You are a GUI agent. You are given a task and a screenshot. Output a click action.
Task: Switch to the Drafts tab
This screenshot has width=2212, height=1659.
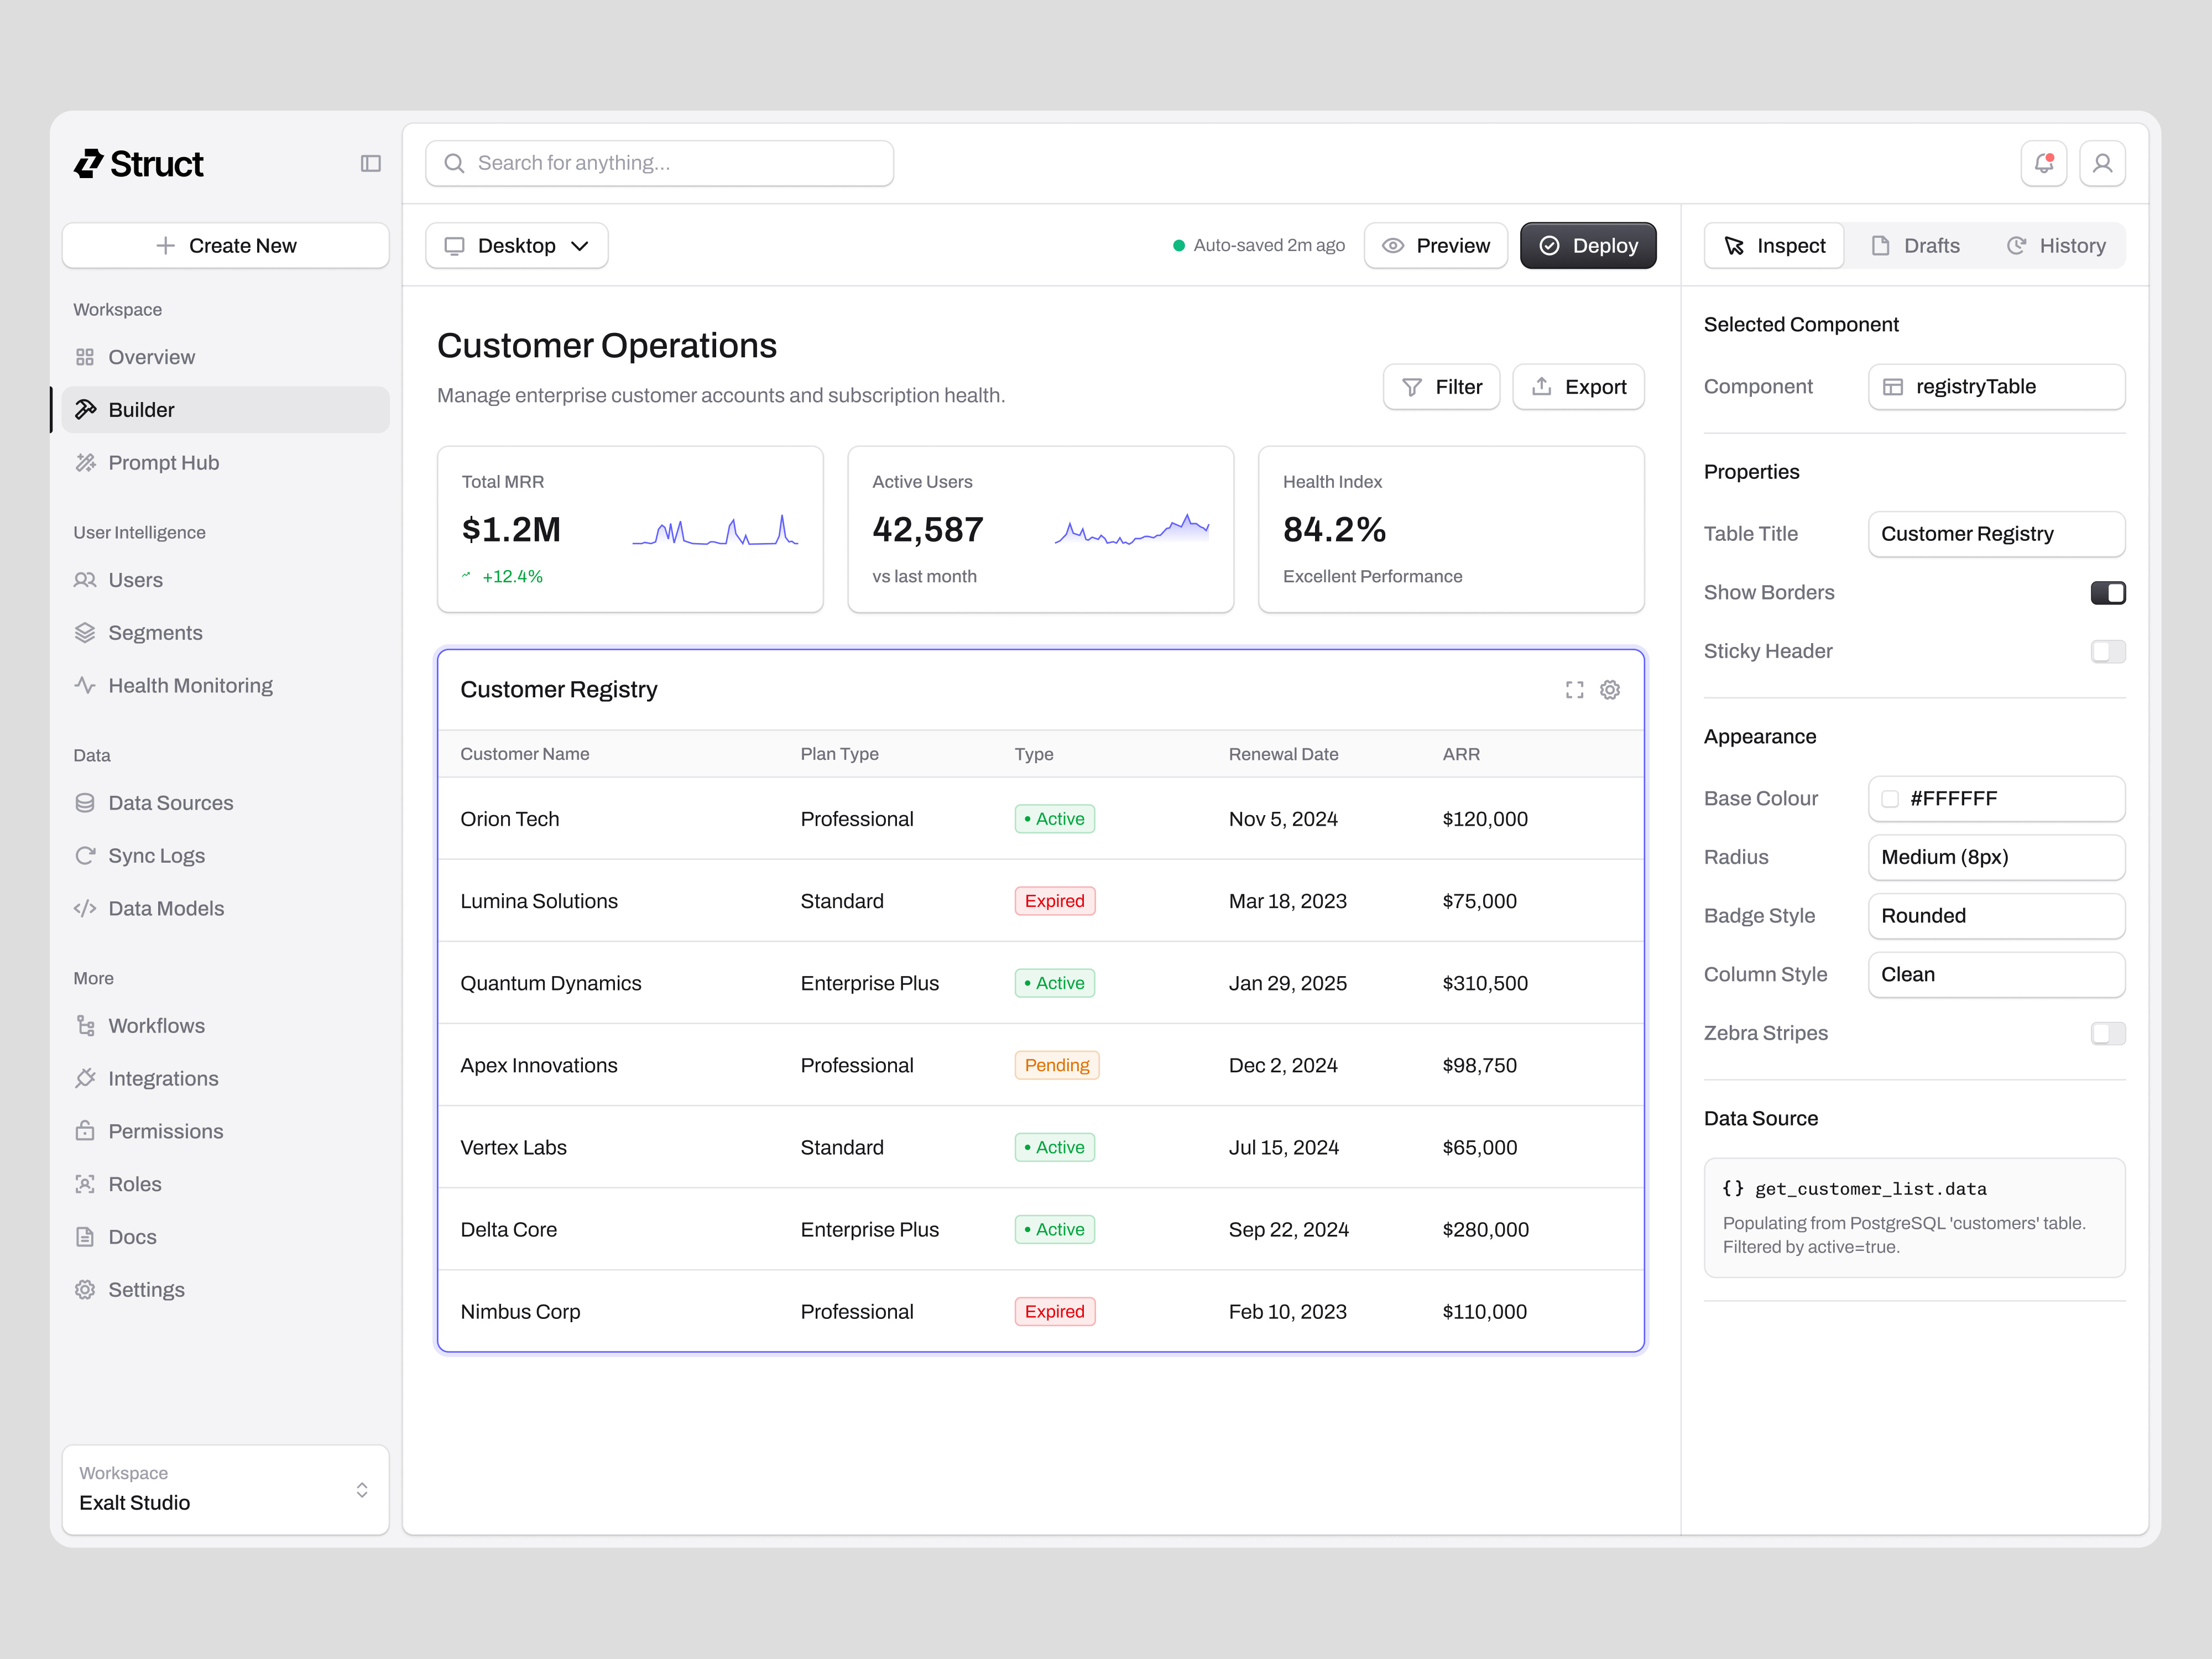(1915, 246)
